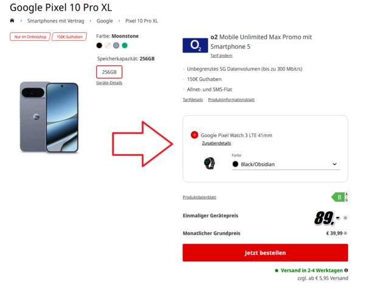Open the energy efficiency label B
Screen dimensions: 365x293
pos(339,197)
